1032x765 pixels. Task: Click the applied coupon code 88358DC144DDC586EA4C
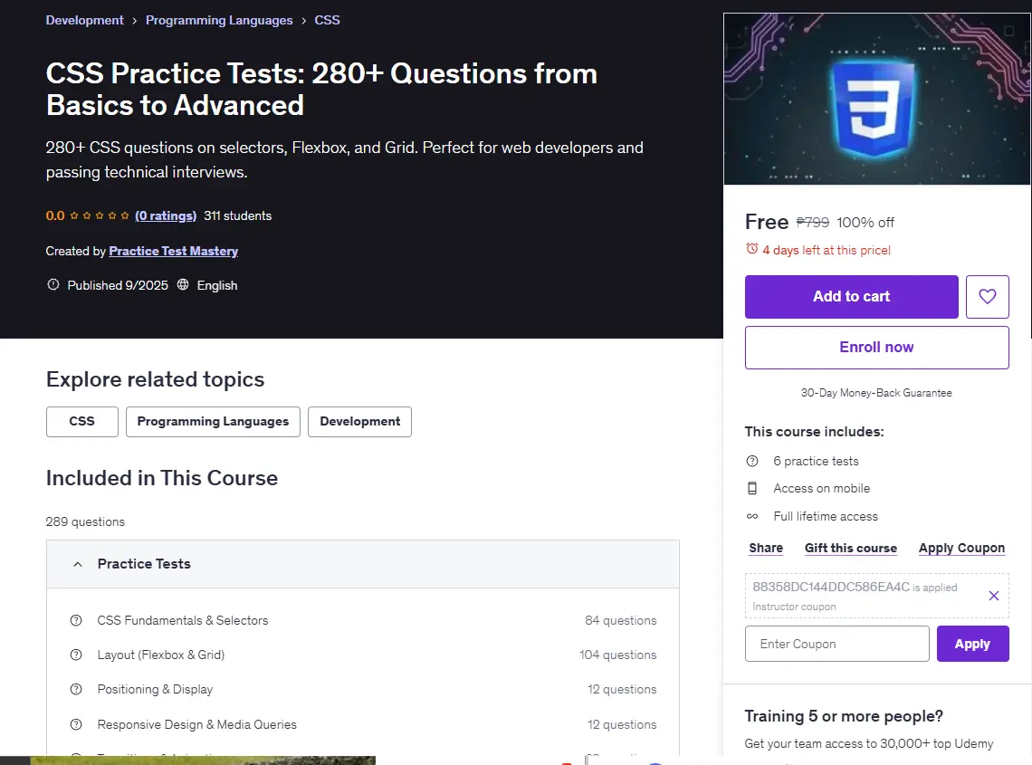click(x=831, y=588)
